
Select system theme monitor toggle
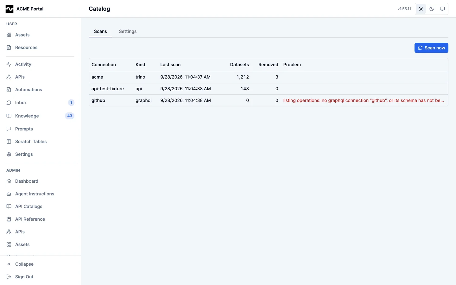tap(442, 9)
